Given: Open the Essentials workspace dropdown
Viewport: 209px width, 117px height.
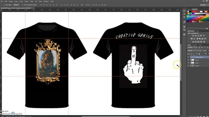Looking at the screenshot, I should 204,5.
